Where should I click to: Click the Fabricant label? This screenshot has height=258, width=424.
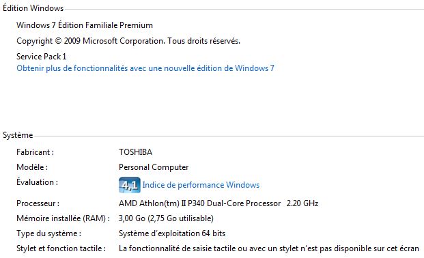[x=35, y=152]
